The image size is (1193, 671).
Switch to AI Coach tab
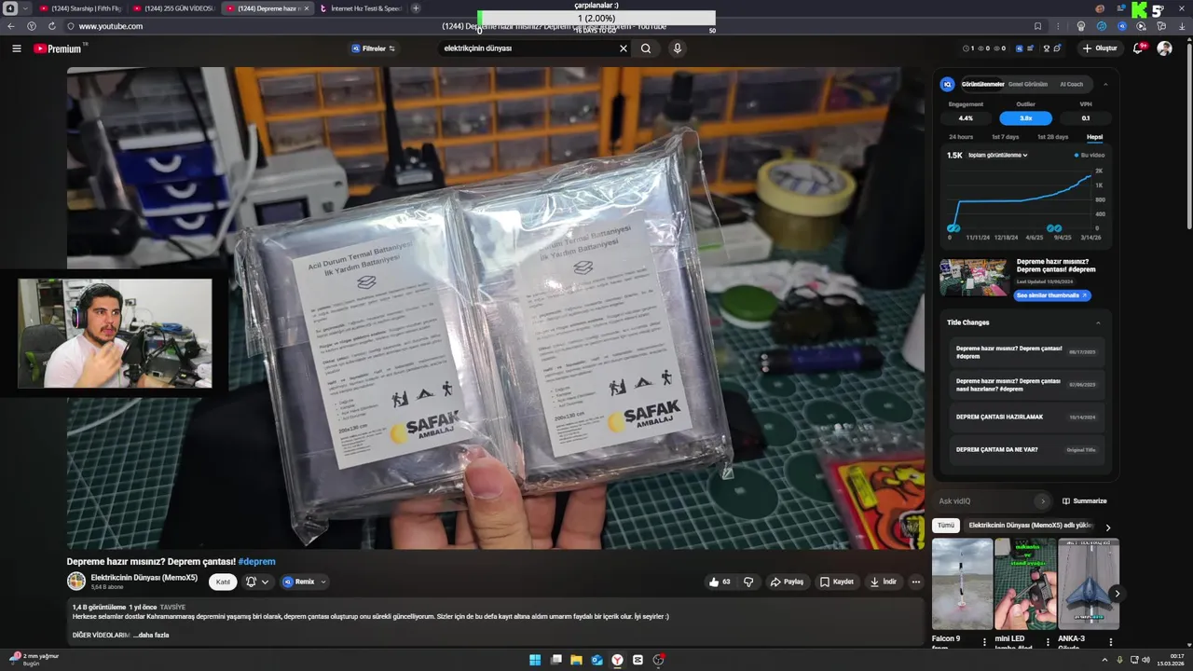[1072, 84]
